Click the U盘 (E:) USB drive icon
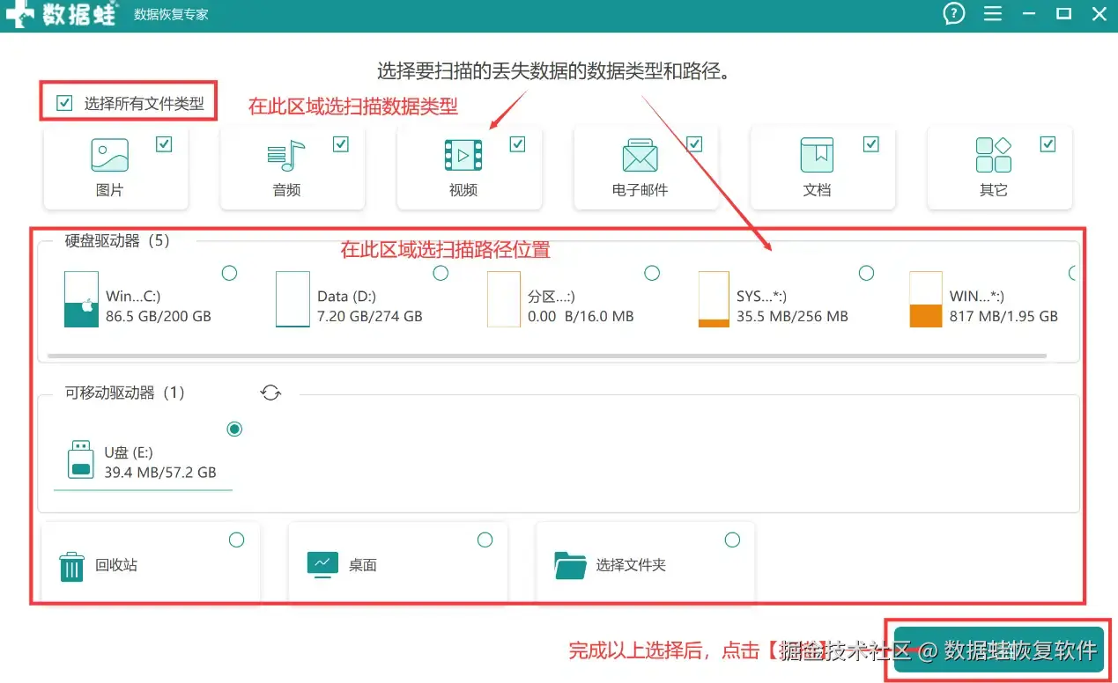 81,459
